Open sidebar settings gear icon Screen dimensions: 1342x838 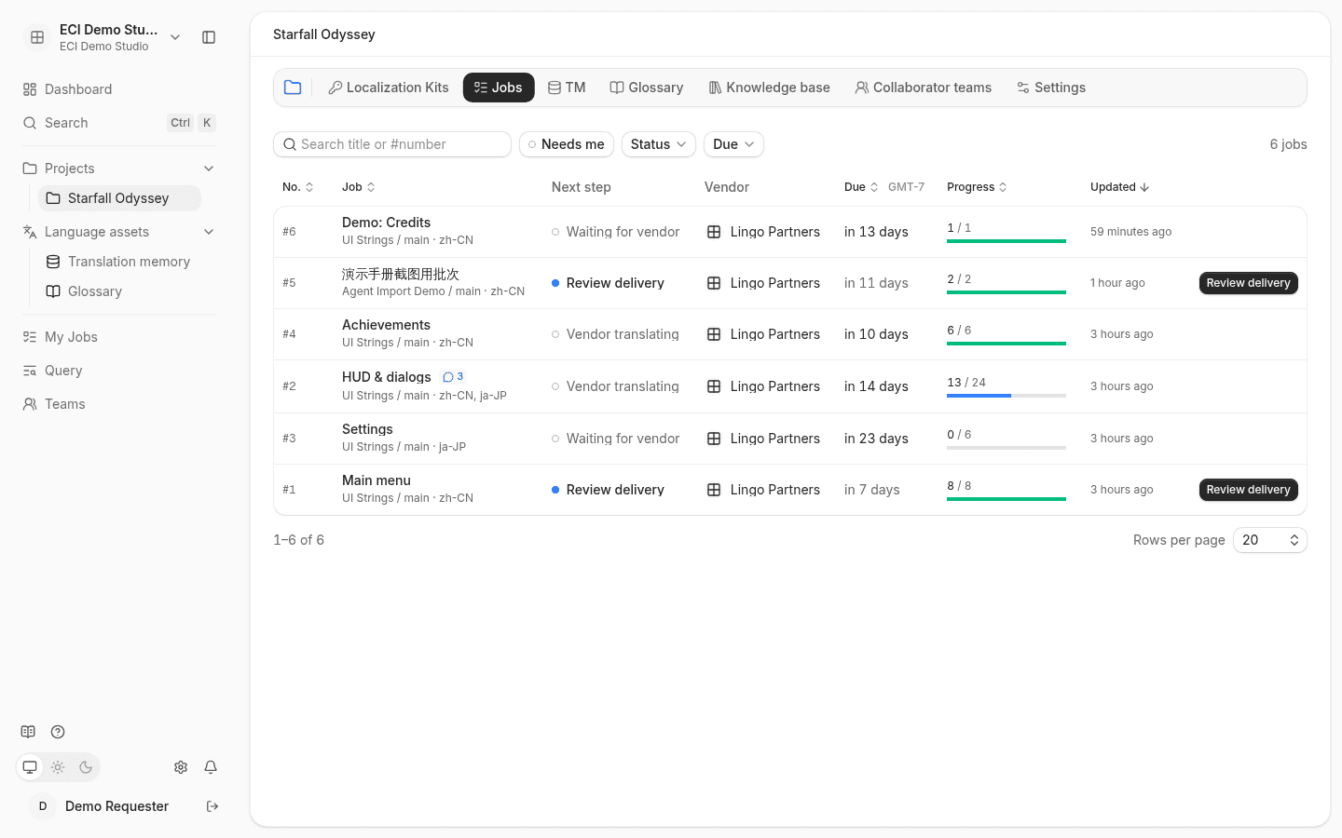[x=181, y=767]
